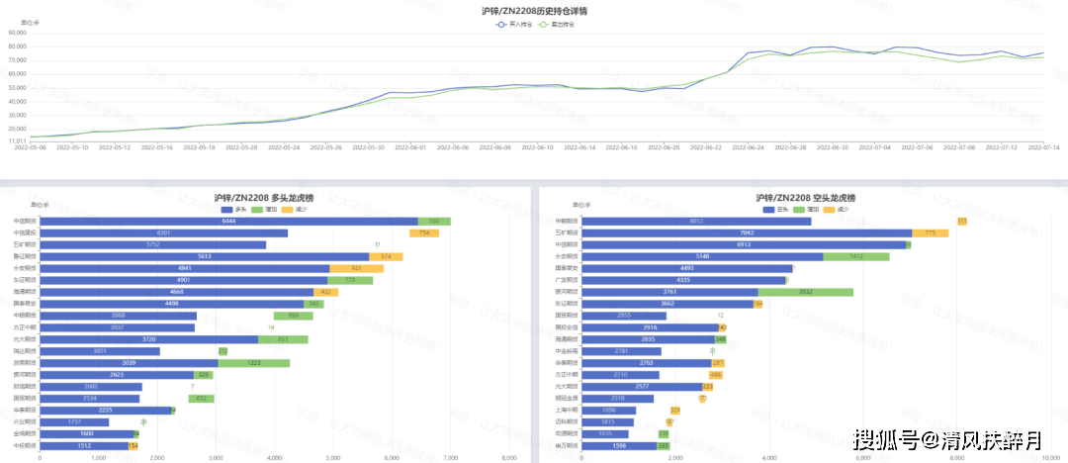
Task: Click the 2022-07-14 date axis label
Action: coord(1043,147)
